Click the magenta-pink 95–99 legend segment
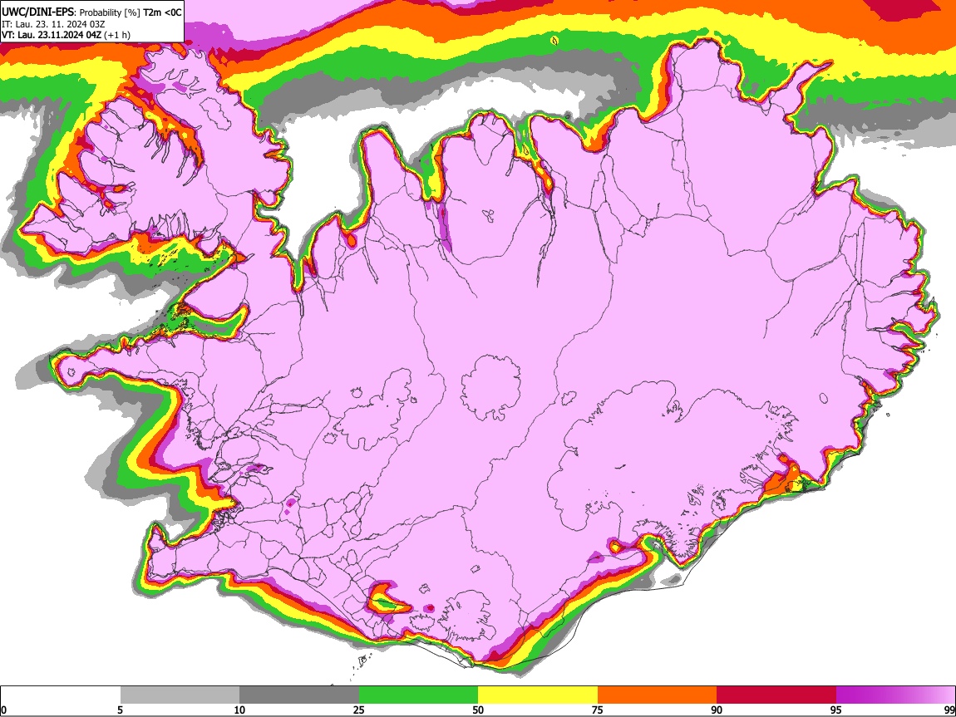This screenshot has width=956, height=717. click(x=895, y=695)
